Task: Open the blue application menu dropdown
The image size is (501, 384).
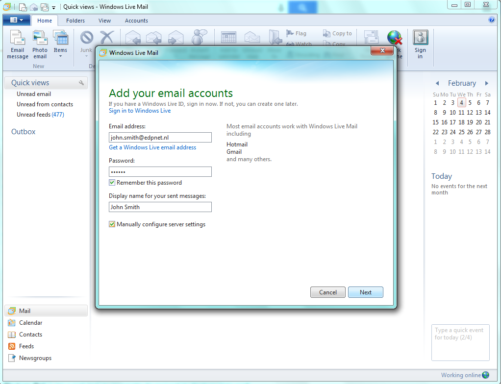Action: (x=17, y=20)
